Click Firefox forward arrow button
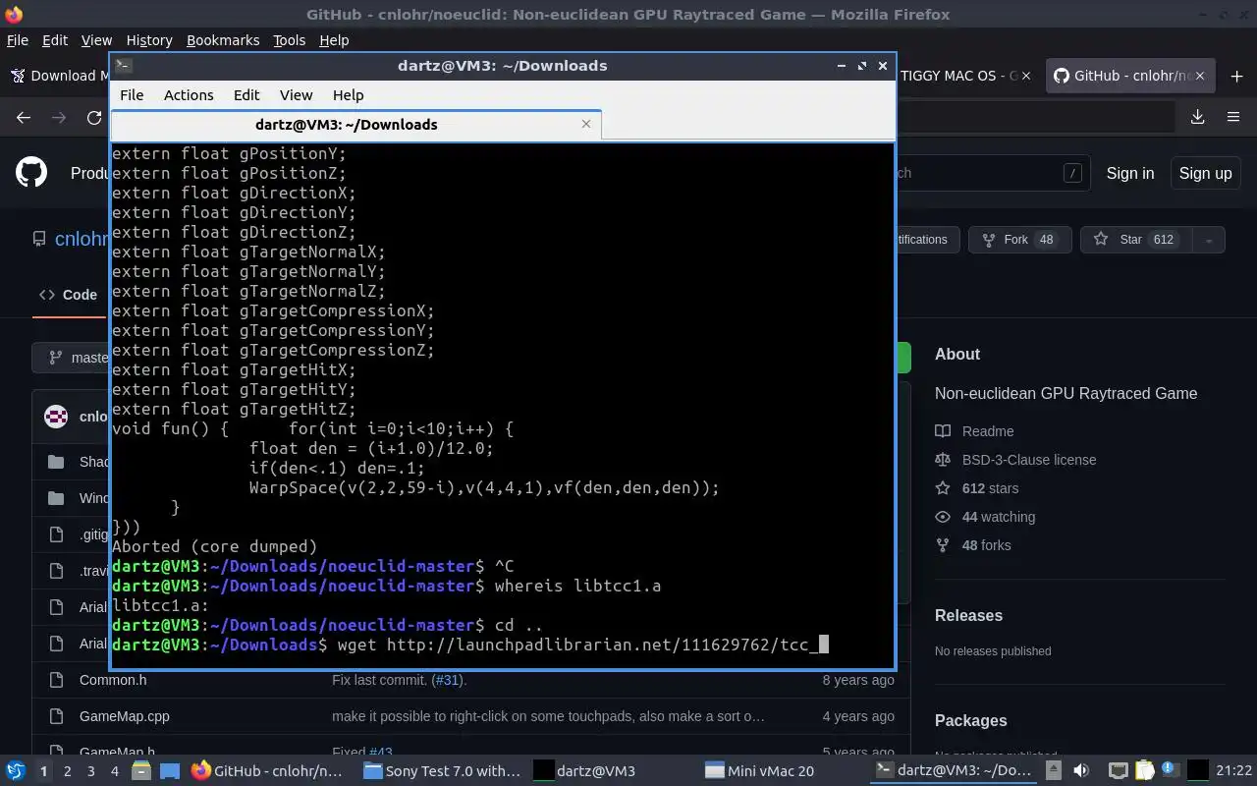Viewport: 1257px width, 786px height. coord(59,117)
